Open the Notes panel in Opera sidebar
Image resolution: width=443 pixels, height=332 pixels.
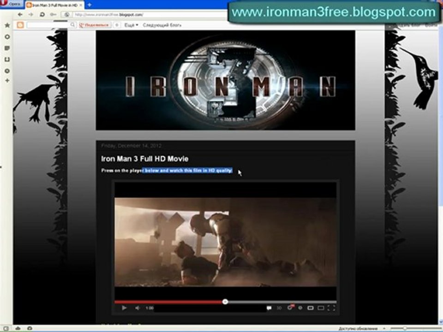7,48
